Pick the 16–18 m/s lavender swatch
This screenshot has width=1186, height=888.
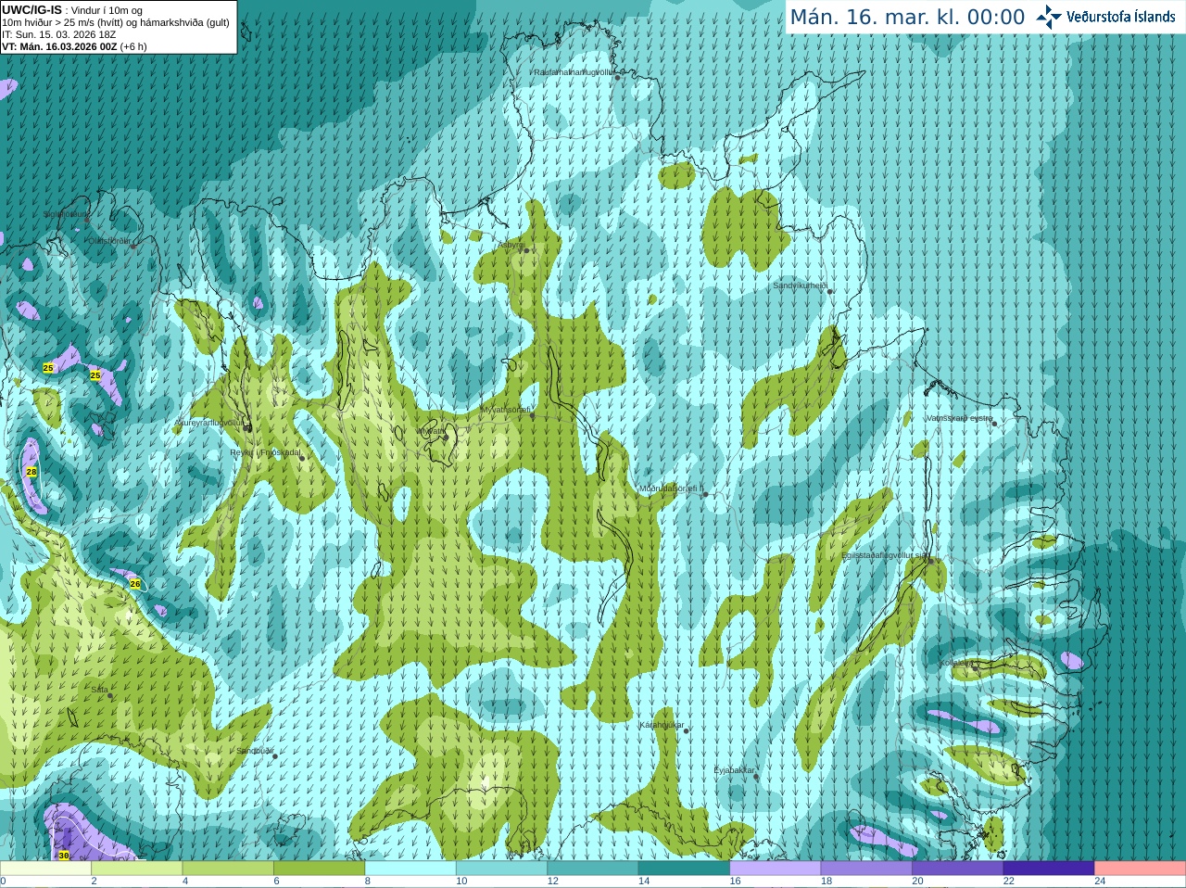(776, 869)
